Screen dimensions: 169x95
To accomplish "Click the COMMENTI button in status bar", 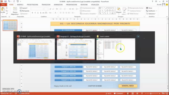I will click(x=119, y=93).
